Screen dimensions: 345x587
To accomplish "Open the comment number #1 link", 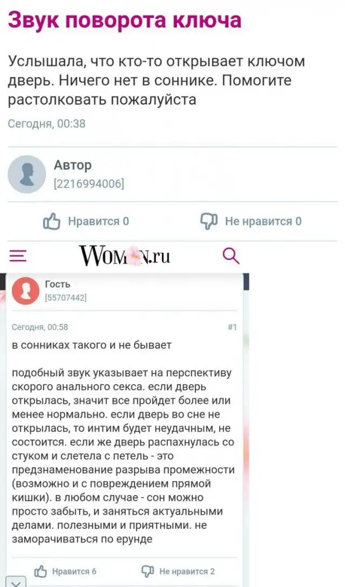I will click(232, 327).
